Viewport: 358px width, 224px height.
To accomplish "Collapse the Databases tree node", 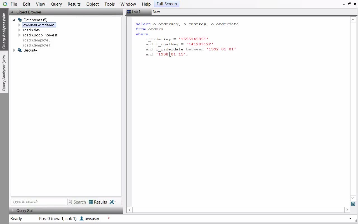I will [14, 20].
